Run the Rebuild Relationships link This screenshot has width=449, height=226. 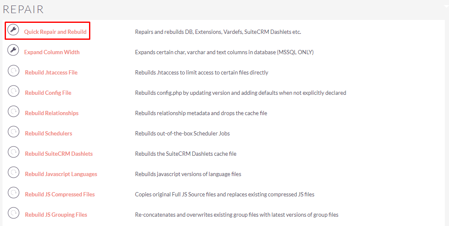[52, 113]
